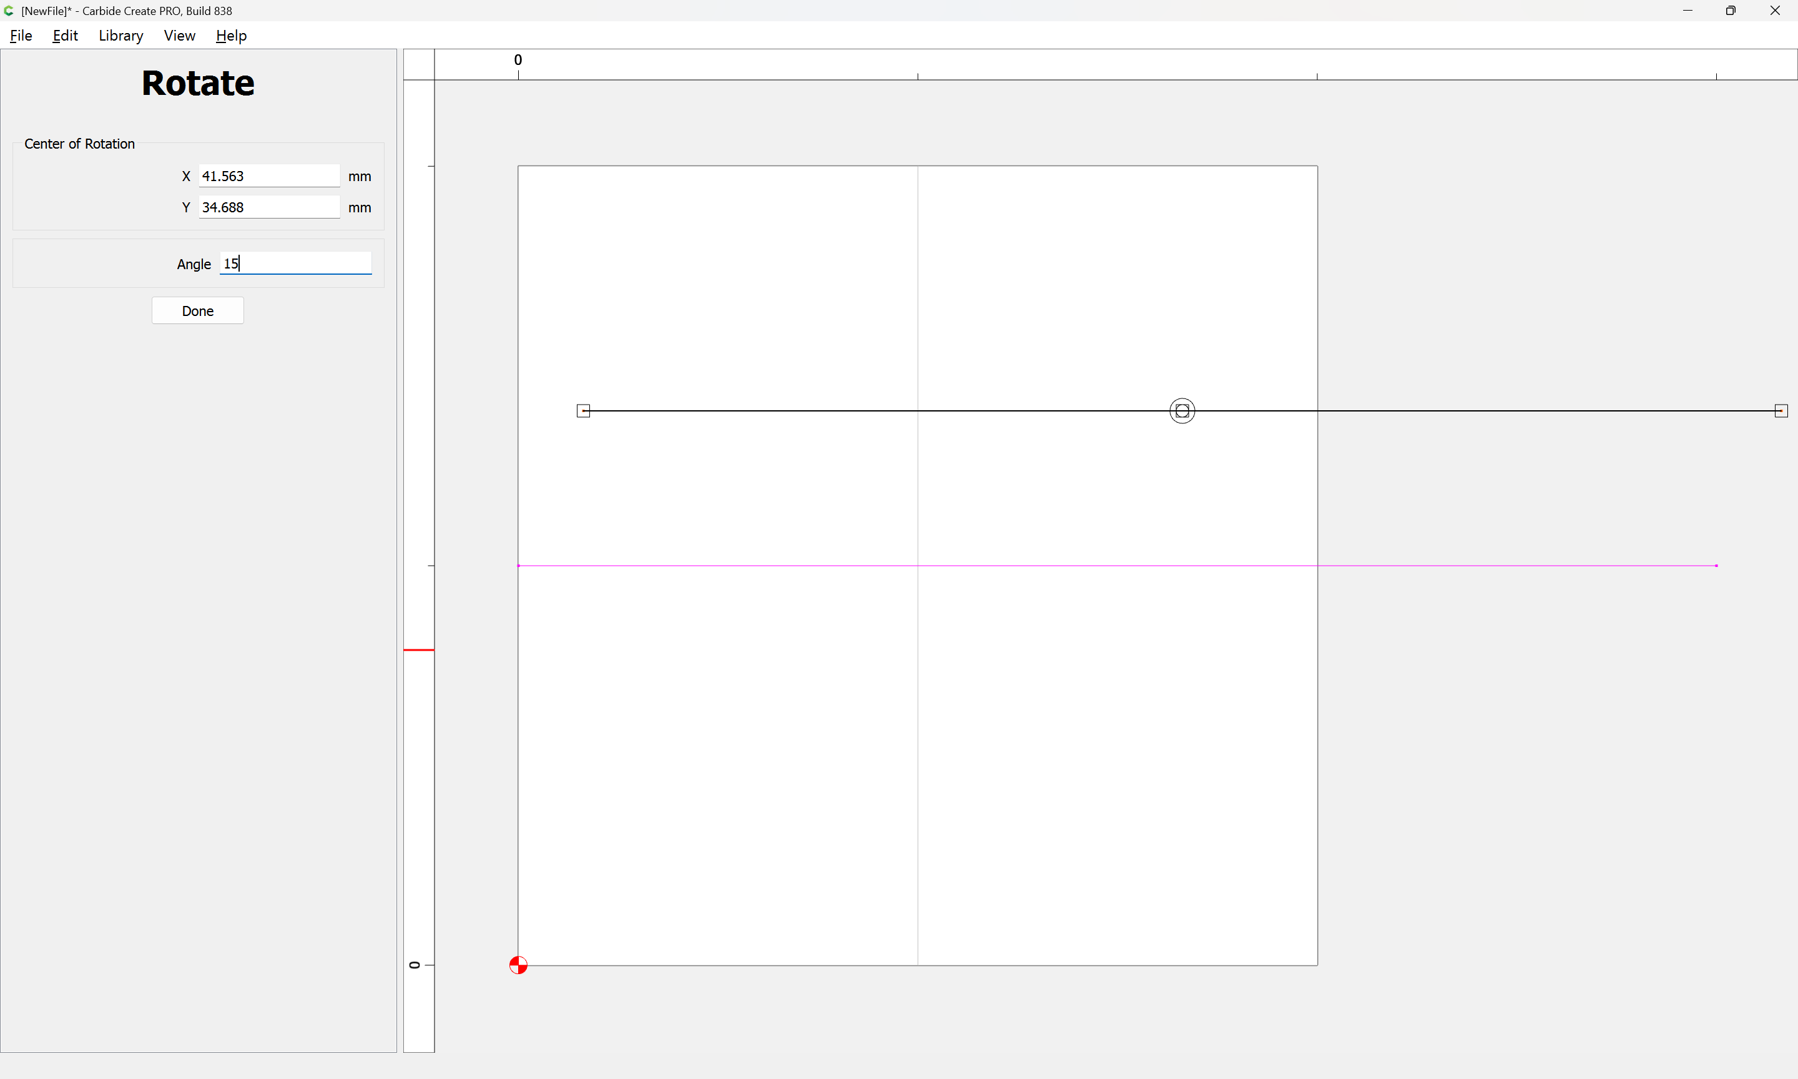Select the black horizontal line
Viewport: 1798px width, 1079px height.
(x=800, y=411)
